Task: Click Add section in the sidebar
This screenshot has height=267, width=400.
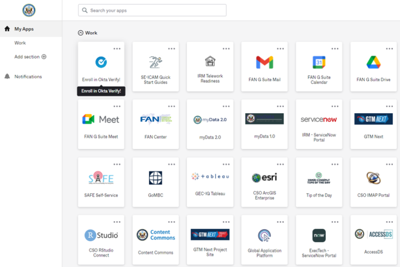Action: click(x=30, y=57)
